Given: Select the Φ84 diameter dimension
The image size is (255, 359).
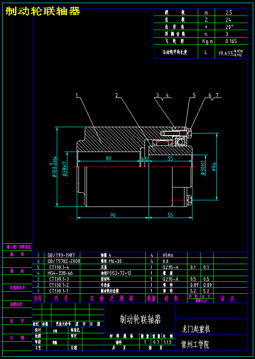Looking at the screenshot, I should tap(215, 167).
